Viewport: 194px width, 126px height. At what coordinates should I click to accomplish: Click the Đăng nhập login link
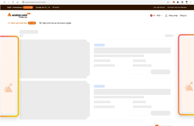(173, 15)
